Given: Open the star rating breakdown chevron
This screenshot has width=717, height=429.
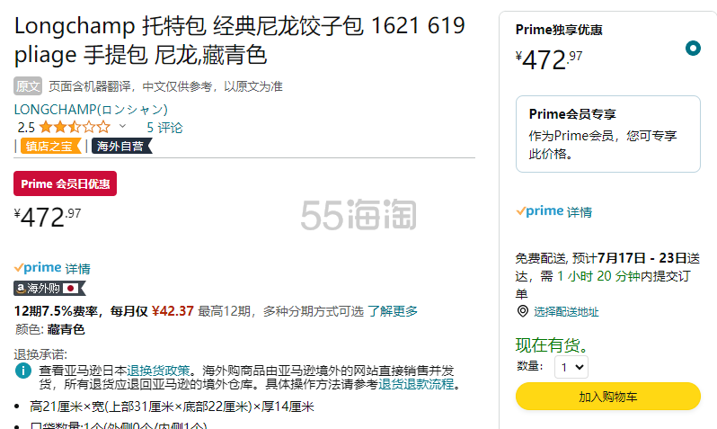Looking at the screenshot, I should tap(123, 127).
